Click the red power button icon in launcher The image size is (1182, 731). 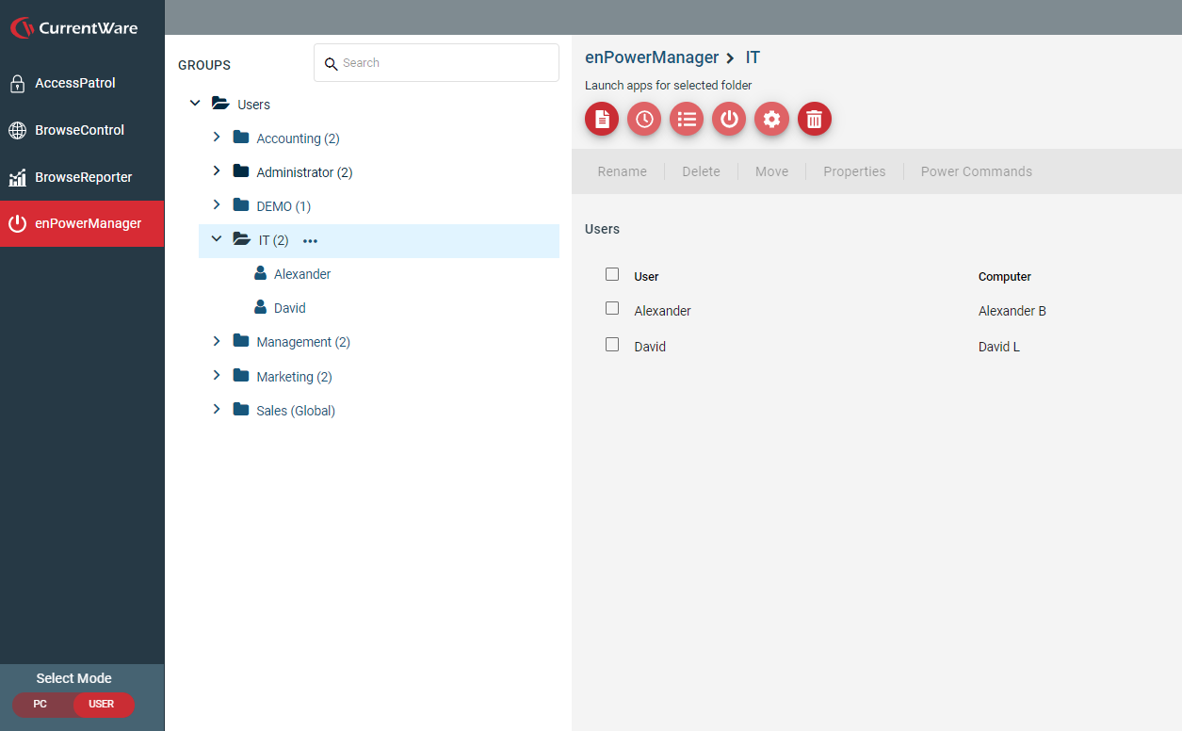click(x=729, y=119)
